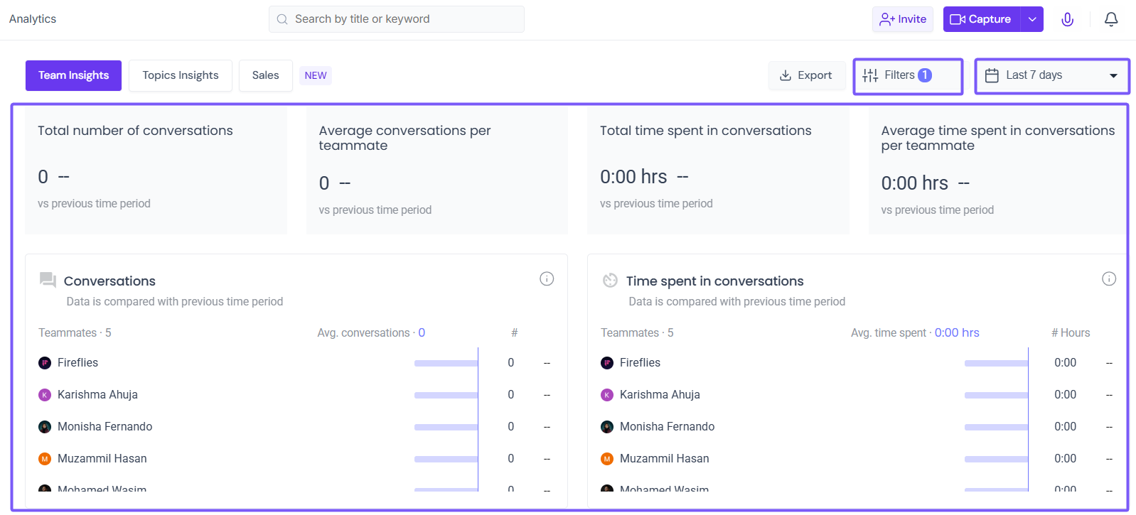
Task: Click the microphone icon in header
Action: [x=1067, y=19]
